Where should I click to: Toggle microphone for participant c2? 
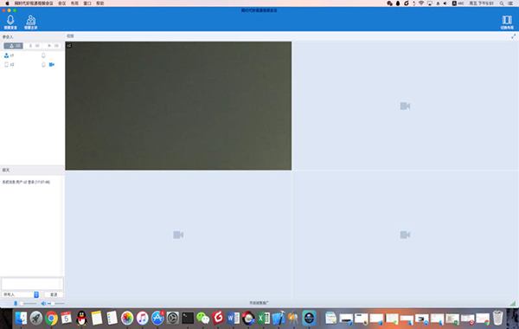pos(43,65)
